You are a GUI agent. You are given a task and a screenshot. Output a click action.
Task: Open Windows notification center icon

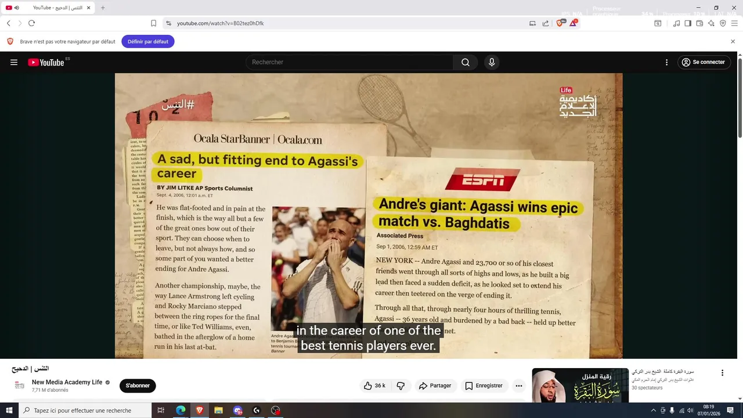pyautogui.click(x=730, y=410)
